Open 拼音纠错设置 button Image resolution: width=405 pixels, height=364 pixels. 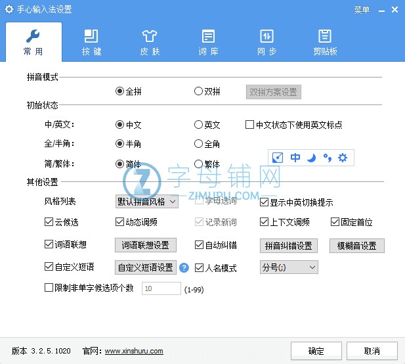pyautogui.click(x=289, y=245)
